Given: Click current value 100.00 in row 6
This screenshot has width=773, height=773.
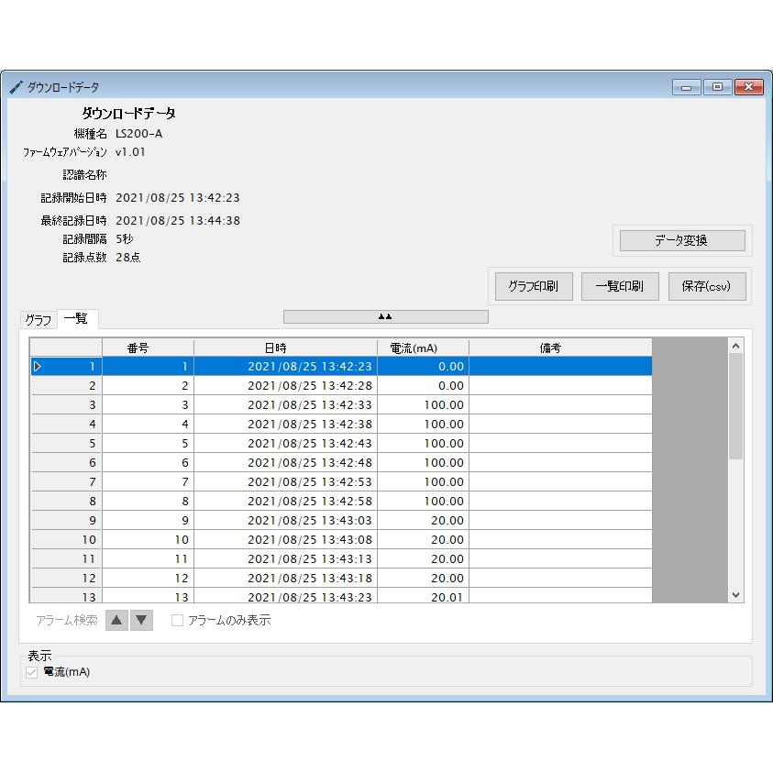Looking at the screenshot, I should point(423,462).
